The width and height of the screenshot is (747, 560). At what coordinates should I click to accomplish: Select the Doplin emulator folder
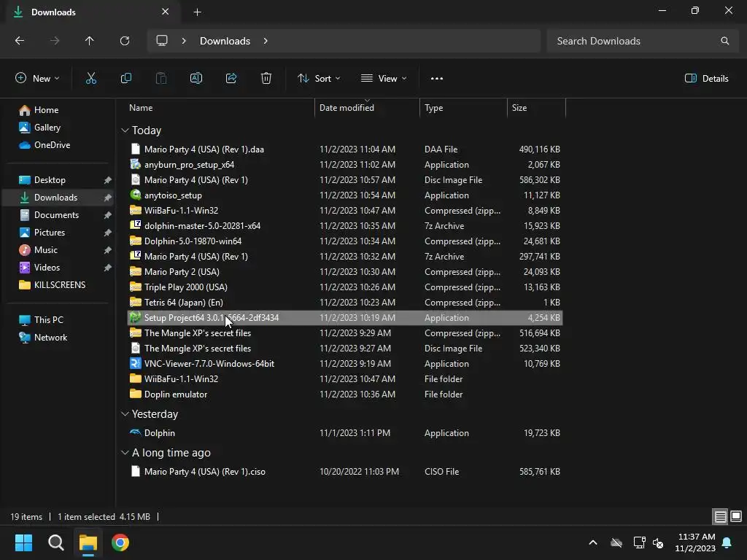coord(345,394)
